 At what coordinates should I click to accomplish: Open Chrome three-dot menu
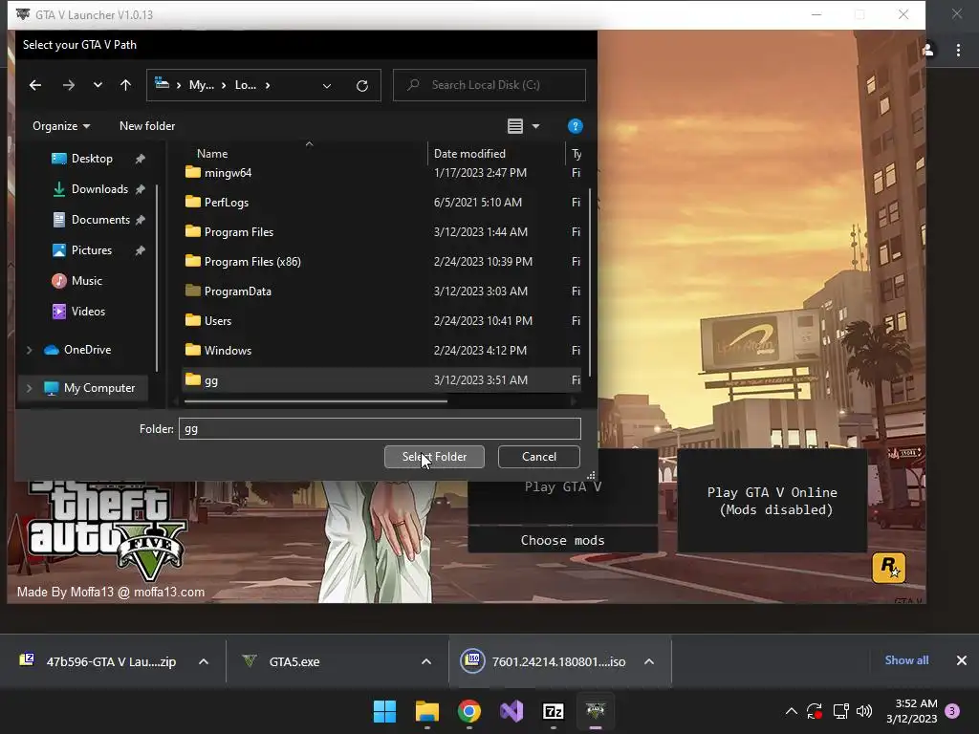pyautogui.click(x=958, y=51)
